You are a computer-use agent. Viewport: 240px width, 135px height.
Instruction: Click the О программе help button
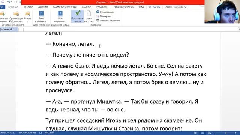[x=105, y=12]
